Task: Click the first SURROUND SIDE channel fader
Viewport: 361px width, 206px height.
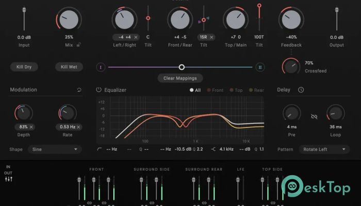Action: pyautogui.click(x=141, y=180)
